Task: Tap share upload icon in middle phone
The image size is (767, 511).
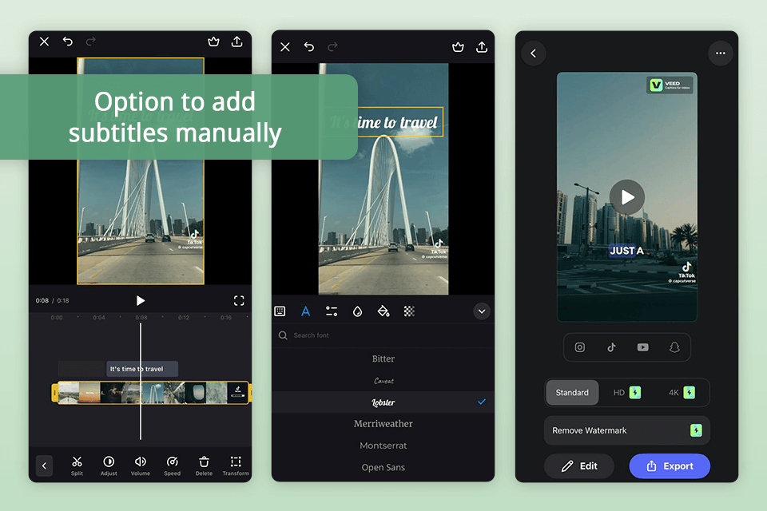Action: [x=482, y=47]
